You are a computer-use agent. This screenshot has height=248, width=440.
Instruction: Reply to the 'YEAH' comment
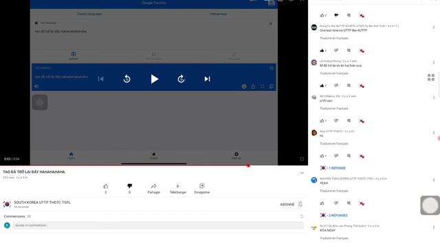click(x=349, y=203)
